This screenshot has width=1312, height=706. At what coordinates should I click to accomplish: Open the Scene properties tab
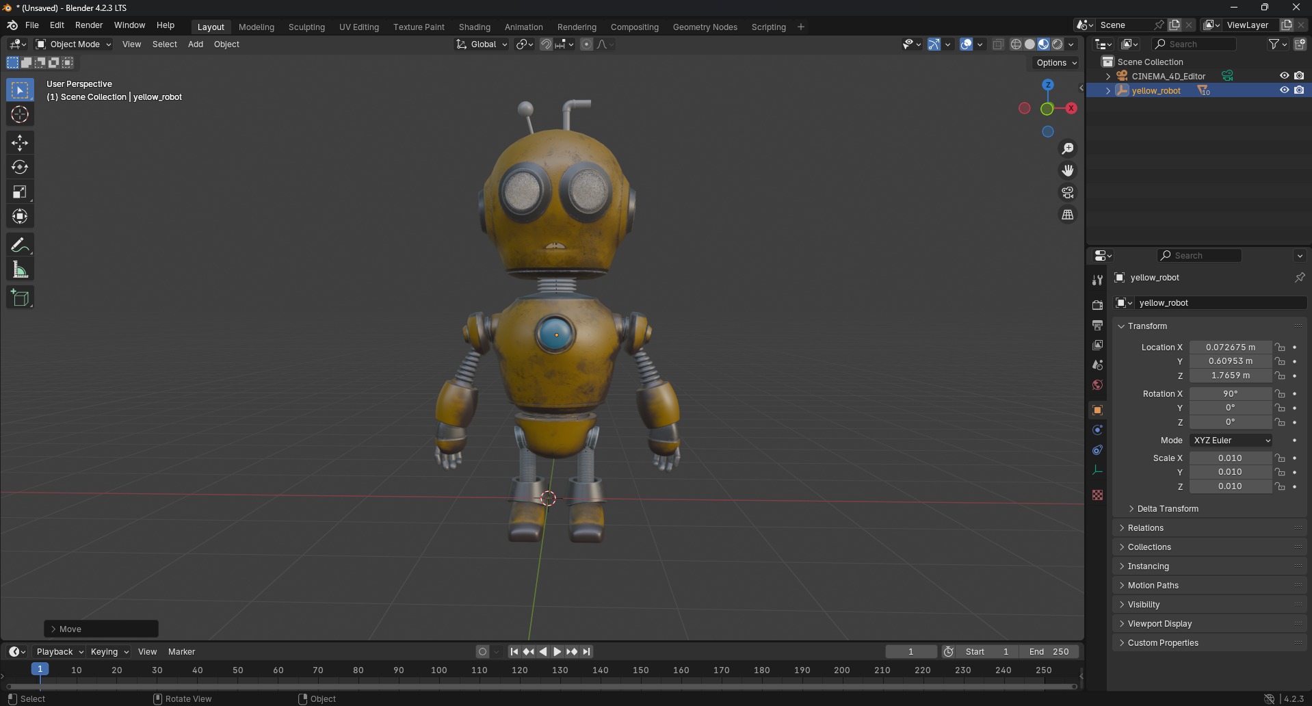[1097, 365]
